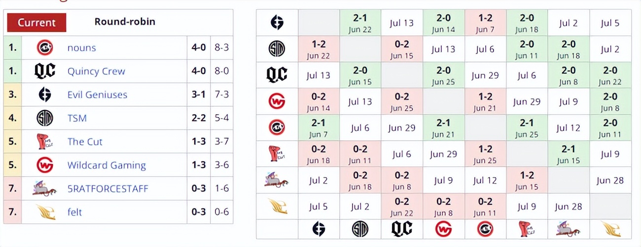Open the Quincy Crew team link

tap(96, 71)
